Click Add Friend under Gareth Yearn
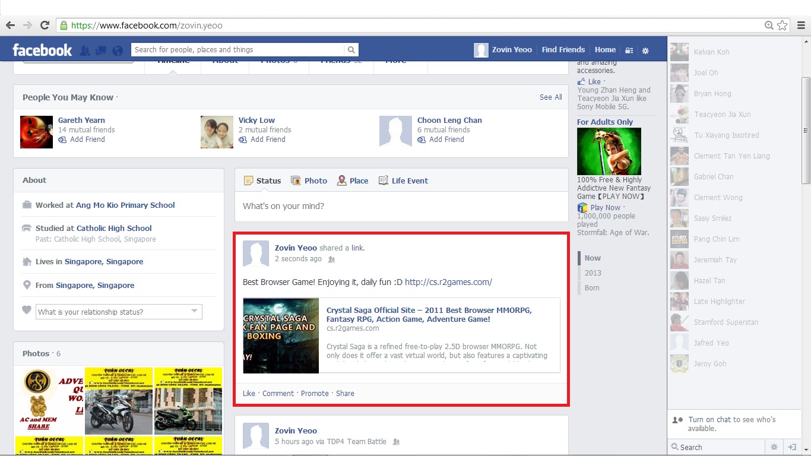Screen dimensions: 811x456 pos(87,140)
